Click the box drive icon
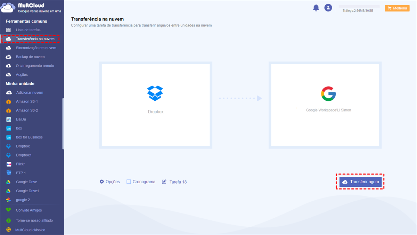Screen dimensions: 417x235 tap(9, 128)
